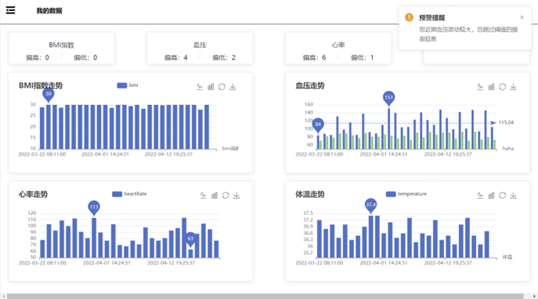This screenshot has width=538, height=299.
Task: Switch BMI指数走势 chart to bar view
Action: (211, 87)
